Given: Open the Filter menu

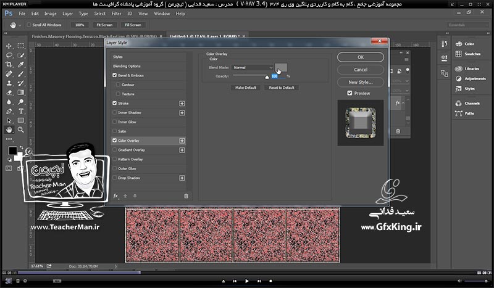Looking at the screenshot, I should (116, 14).
